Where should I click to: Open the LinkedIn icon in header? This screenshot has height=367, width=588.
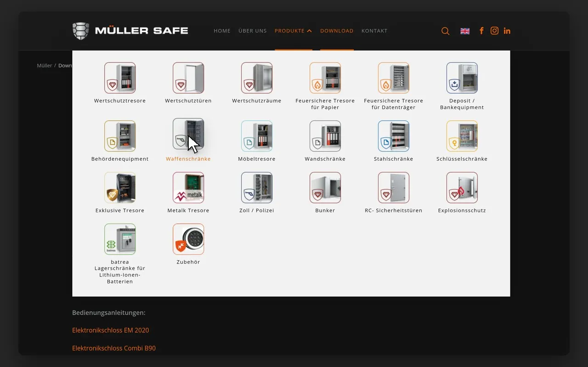pyautogui.click(x=507, y=31)
